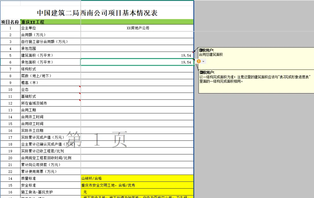Select the yellow 重庆市安全文明工地 cell
The image size is (314, 198).
(137, 185)
